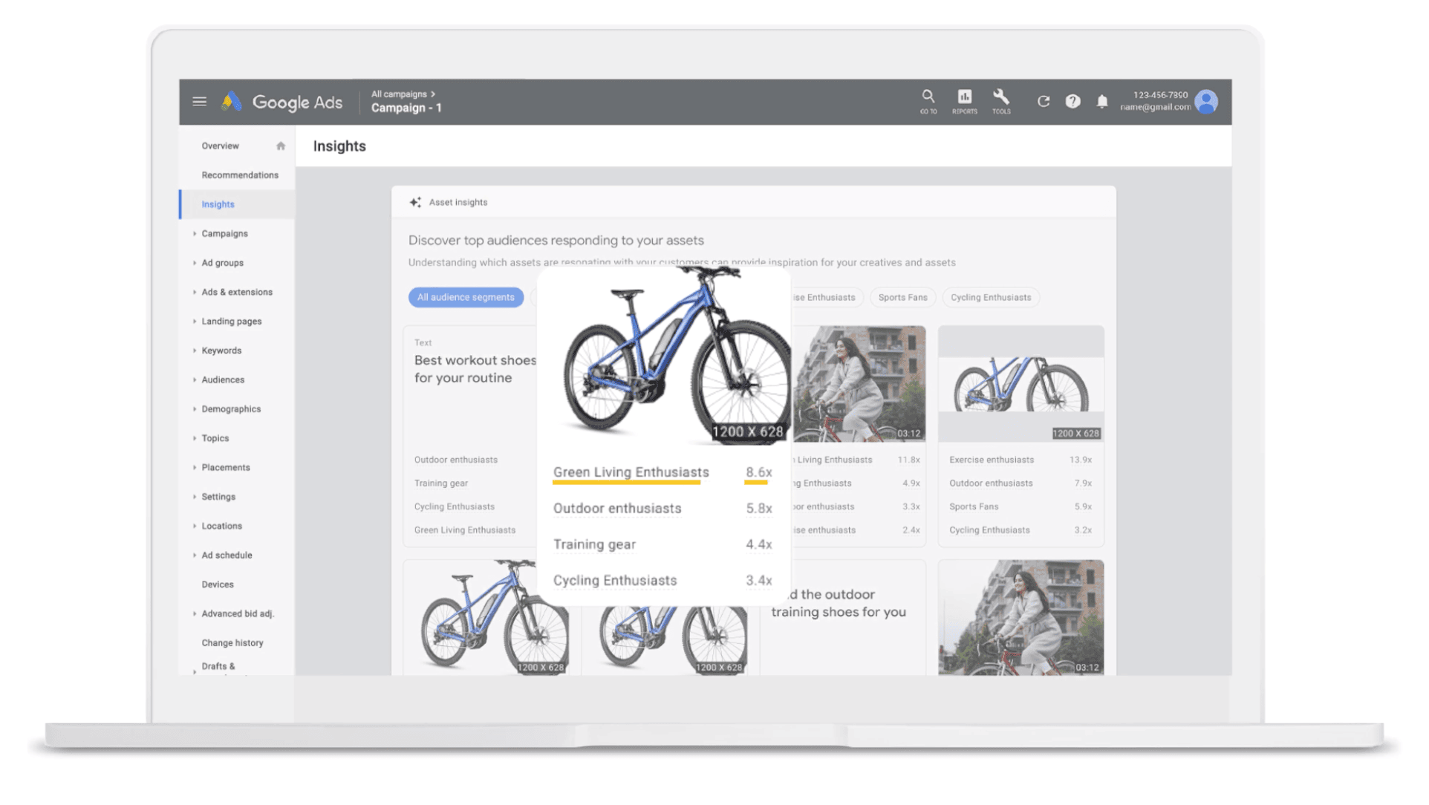The height and width of the screenshot is (805, 1429).
Task: Open Settings in the sidebar
Action: [x=218, y=497]
